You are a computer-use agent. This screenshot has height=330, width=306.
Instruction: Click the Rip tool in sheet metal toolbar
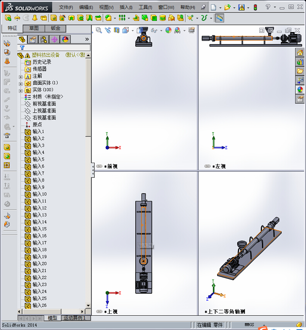(x=7, y=225)
